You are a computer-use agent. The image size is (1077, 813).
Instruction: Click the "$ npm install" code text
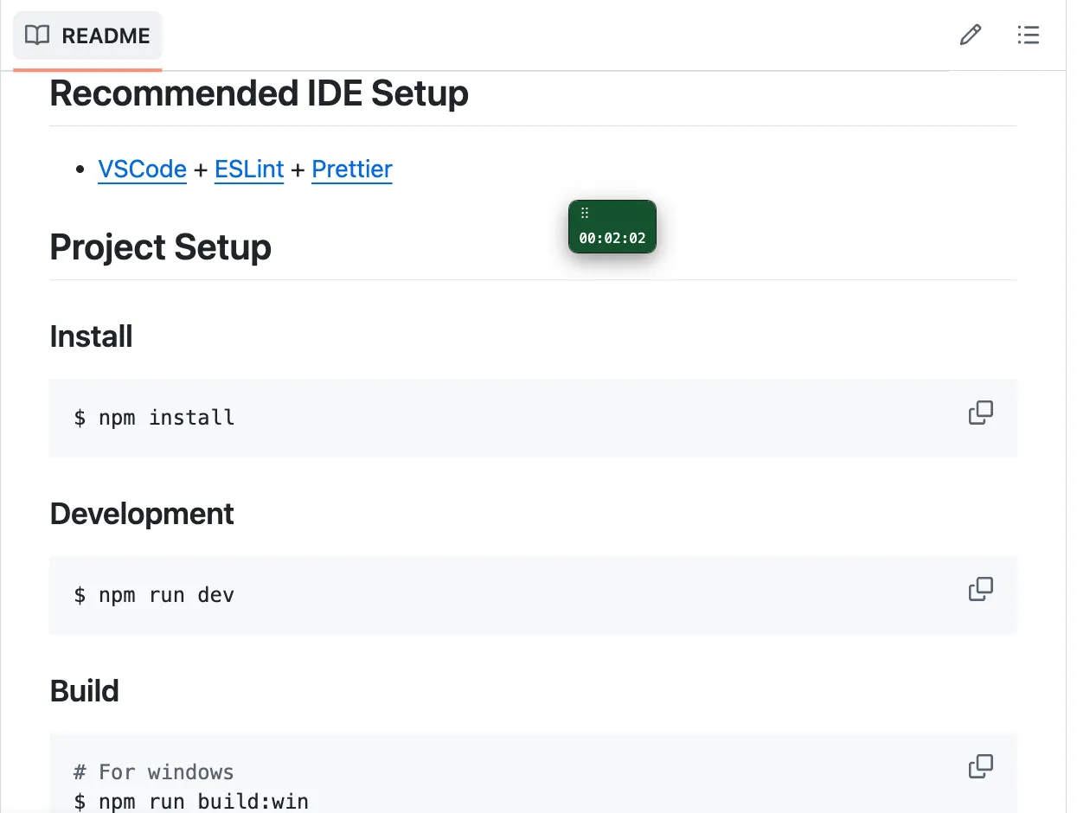click(x=155, y=418)
